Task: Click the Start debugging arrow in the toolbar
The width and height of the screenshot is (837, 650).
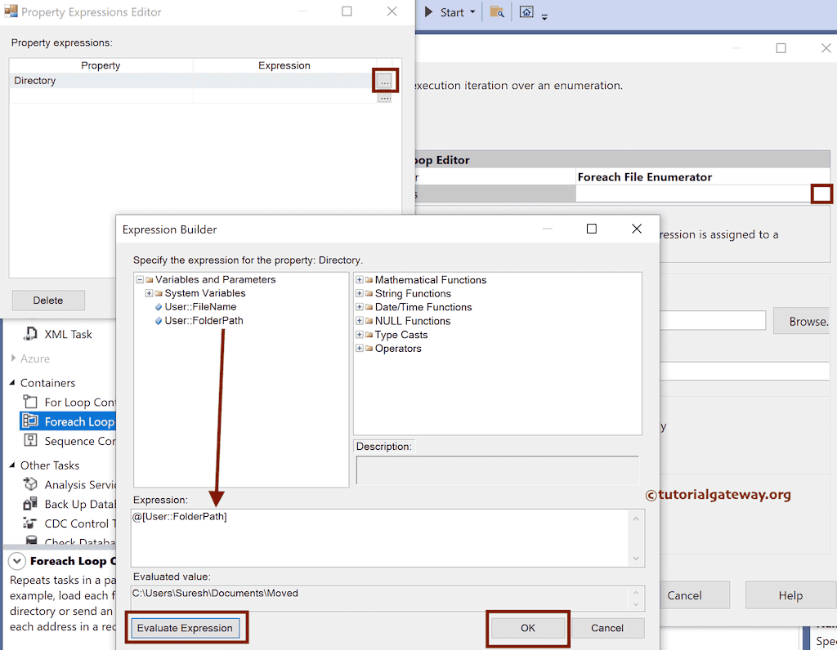Action: tap(428, 11)
